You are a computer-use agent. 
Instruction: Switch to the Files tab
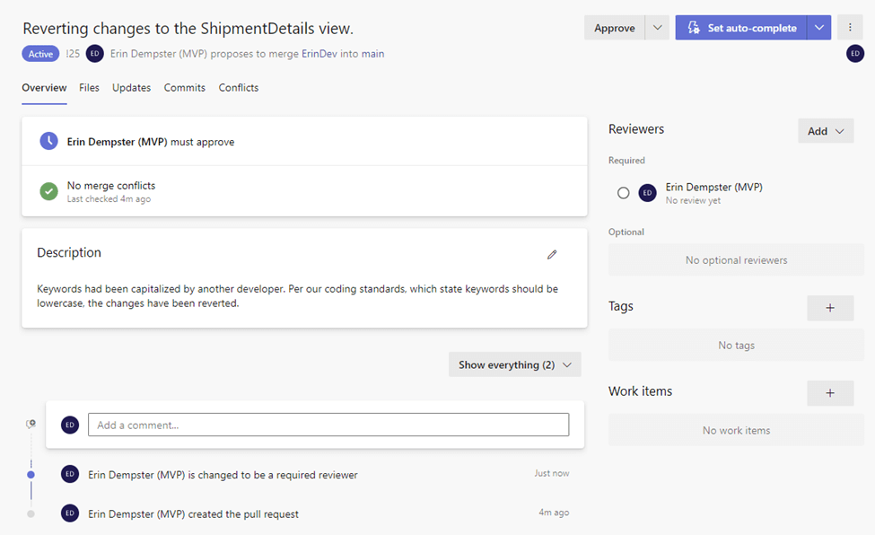[89, 88]
